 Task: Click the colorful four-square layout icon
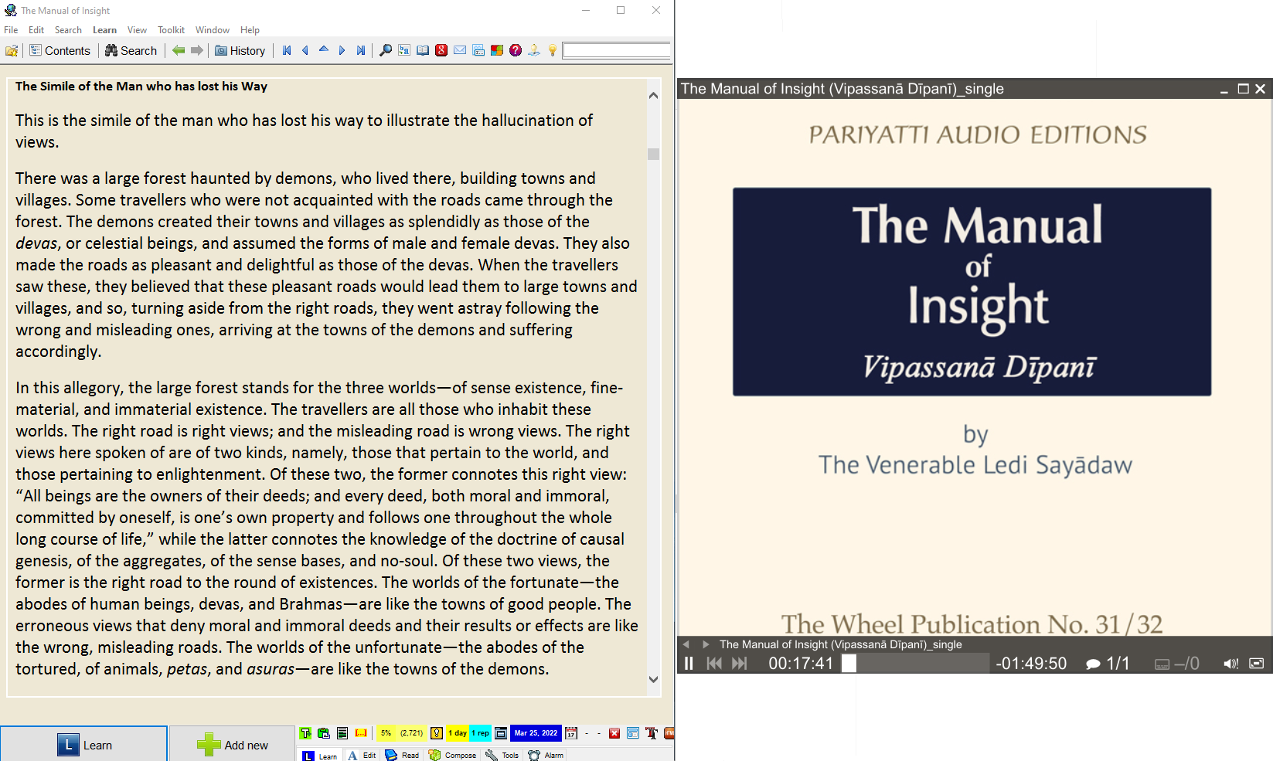pos(497,50)
